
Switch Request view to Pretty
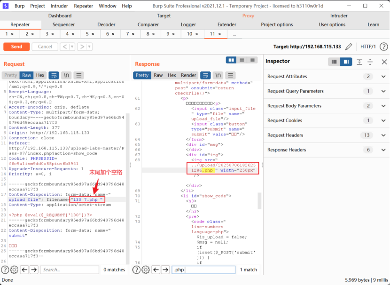(10, 75)
